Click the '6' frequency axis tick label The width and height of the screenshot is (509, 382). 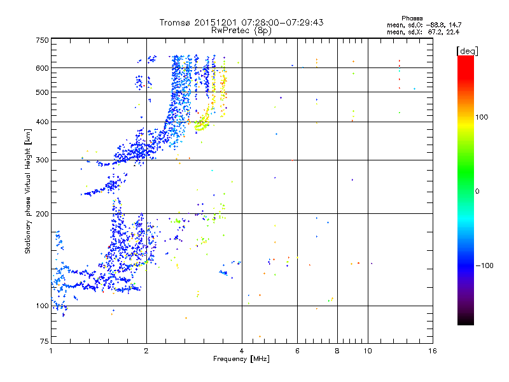click(x=297, y=351)
